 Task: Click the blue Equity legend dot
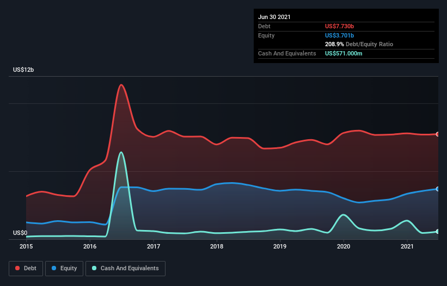click(x=54, y=268)
